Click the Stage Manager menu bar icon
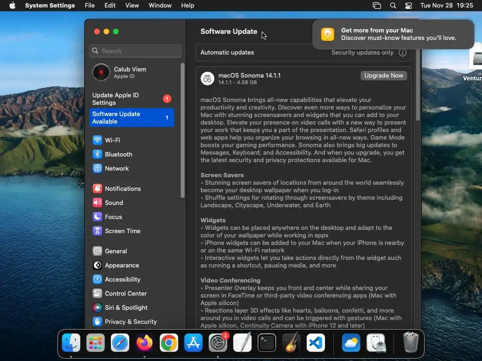The width and height of the screenshot is (482, 361). 377,6
